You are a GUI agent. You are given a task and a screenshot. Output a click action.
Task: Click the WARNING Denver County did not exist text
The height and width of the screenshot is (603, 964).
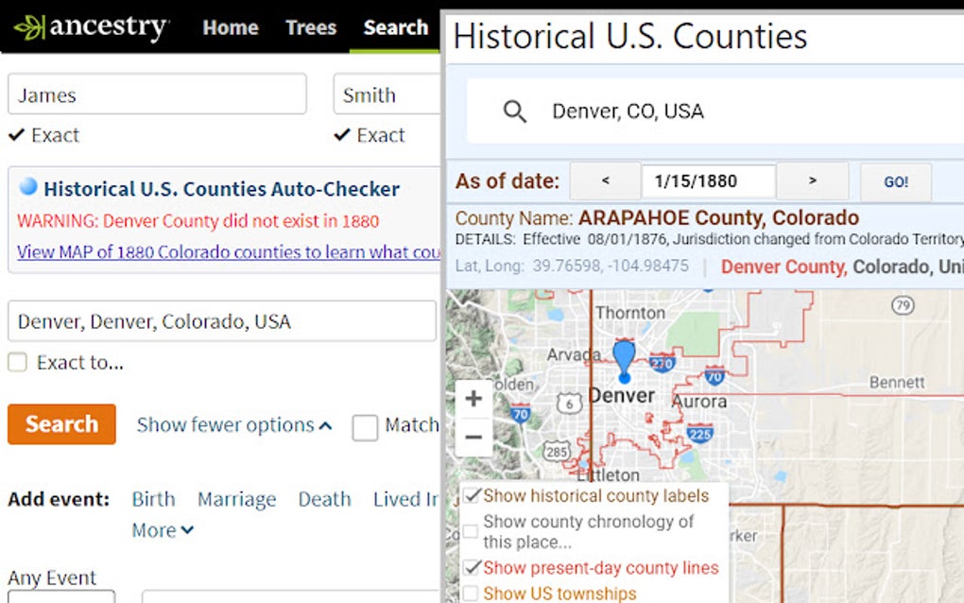(198, 220)
